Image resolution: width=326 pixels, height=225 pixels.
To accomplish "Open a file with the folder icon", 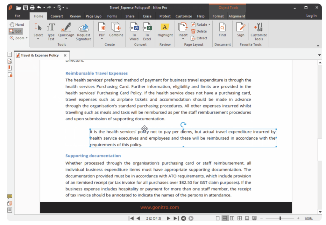I will click(18, 8).
